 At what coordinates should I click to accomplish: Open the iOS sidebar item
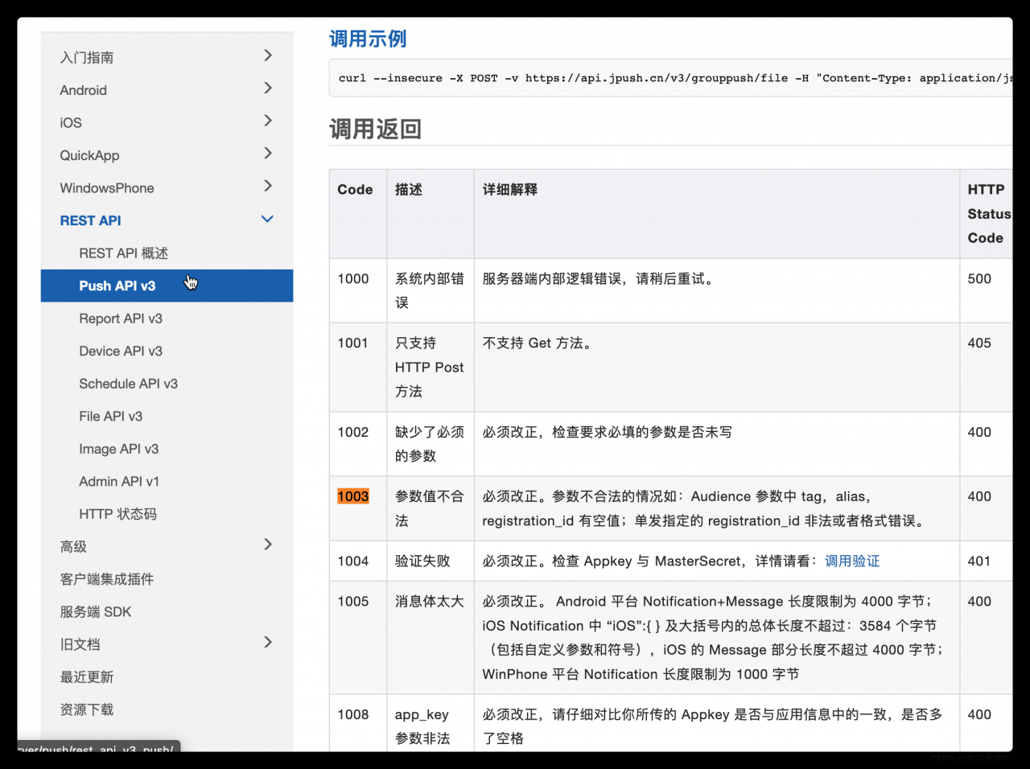[71, 122]
